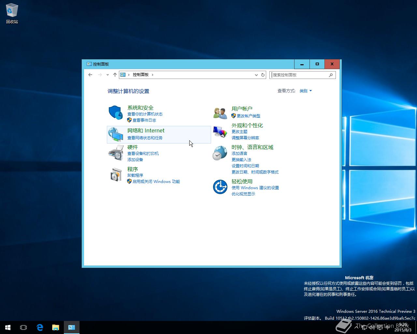Click 设置时间和日期 link
The width and height of the screenshot is (417, 334).
tap(245, 166)
